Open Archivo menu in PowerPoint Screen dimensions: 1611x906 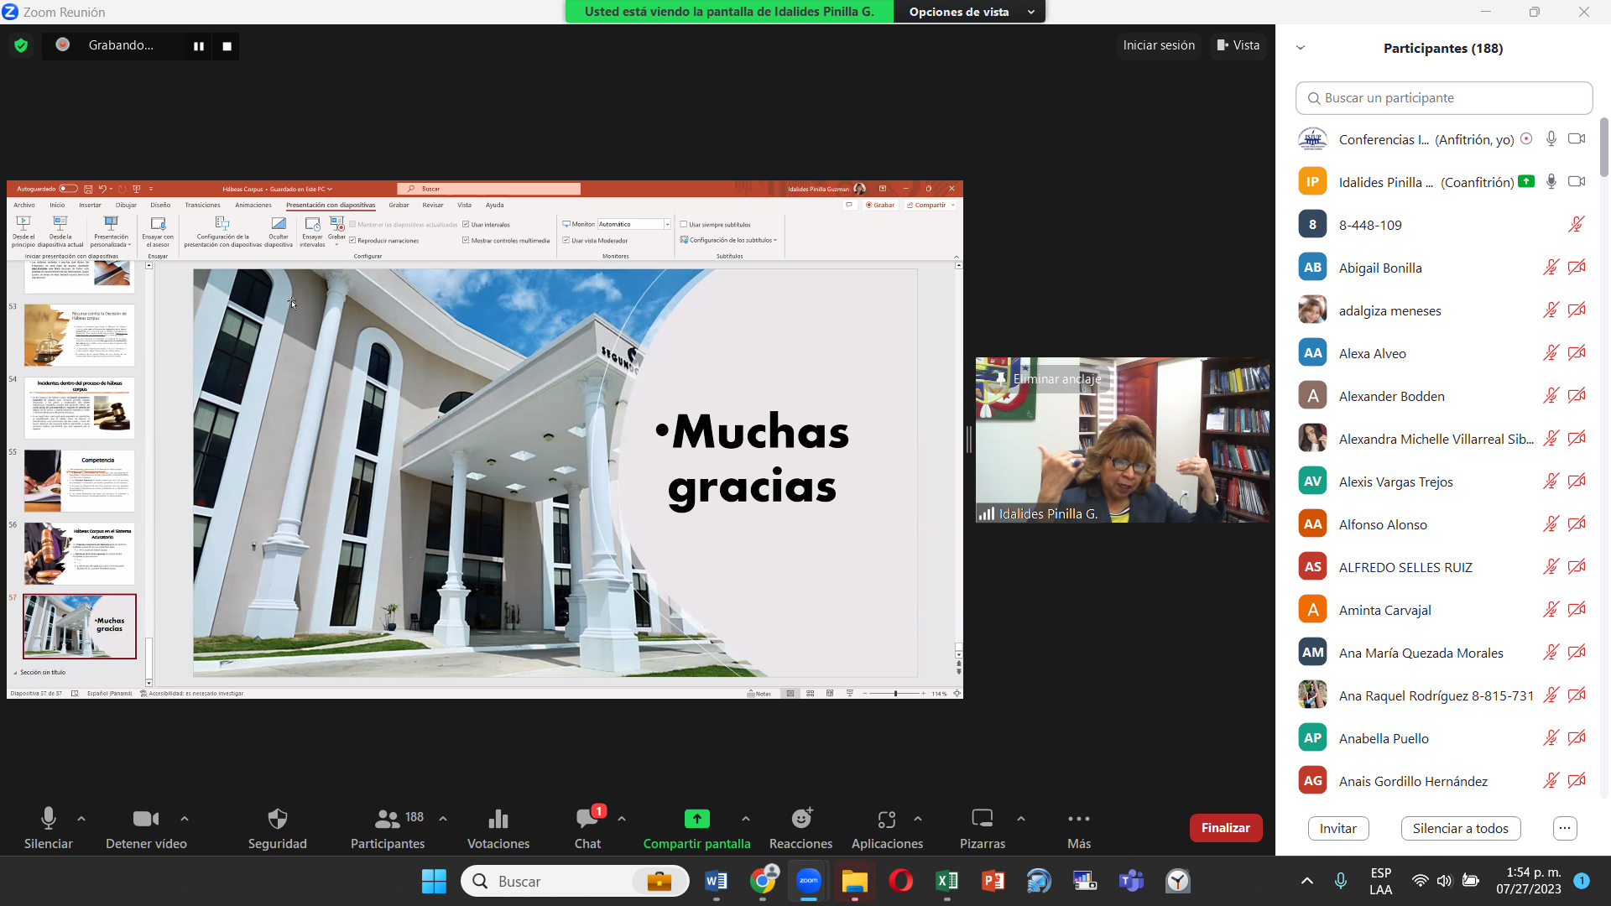(24, 205)
